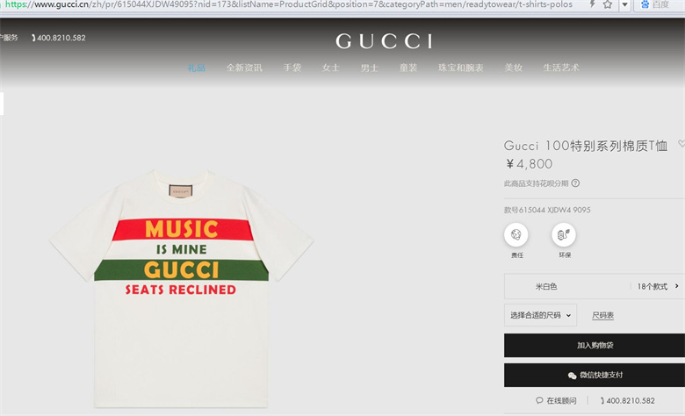Expand the 米白色 18个款式 color selector
Screen dimensions: 685x416
595,286
